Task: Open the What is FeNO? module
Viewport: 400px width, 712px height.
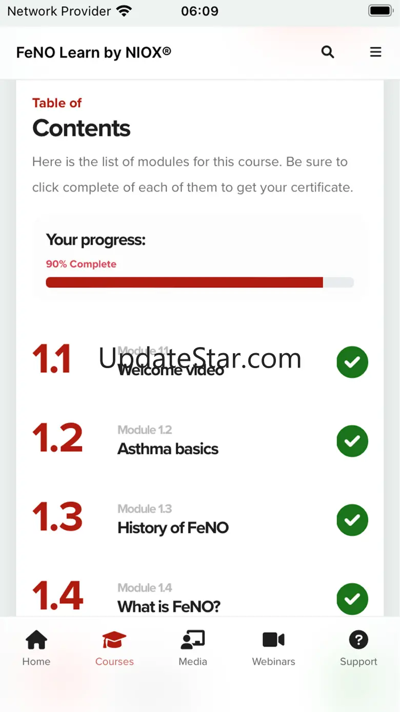Action: (169, 607)
